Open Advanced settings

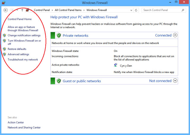point(18,54)
